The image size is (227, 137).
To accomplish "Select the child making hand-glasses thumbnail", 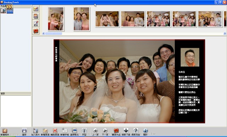I will 107,19.
